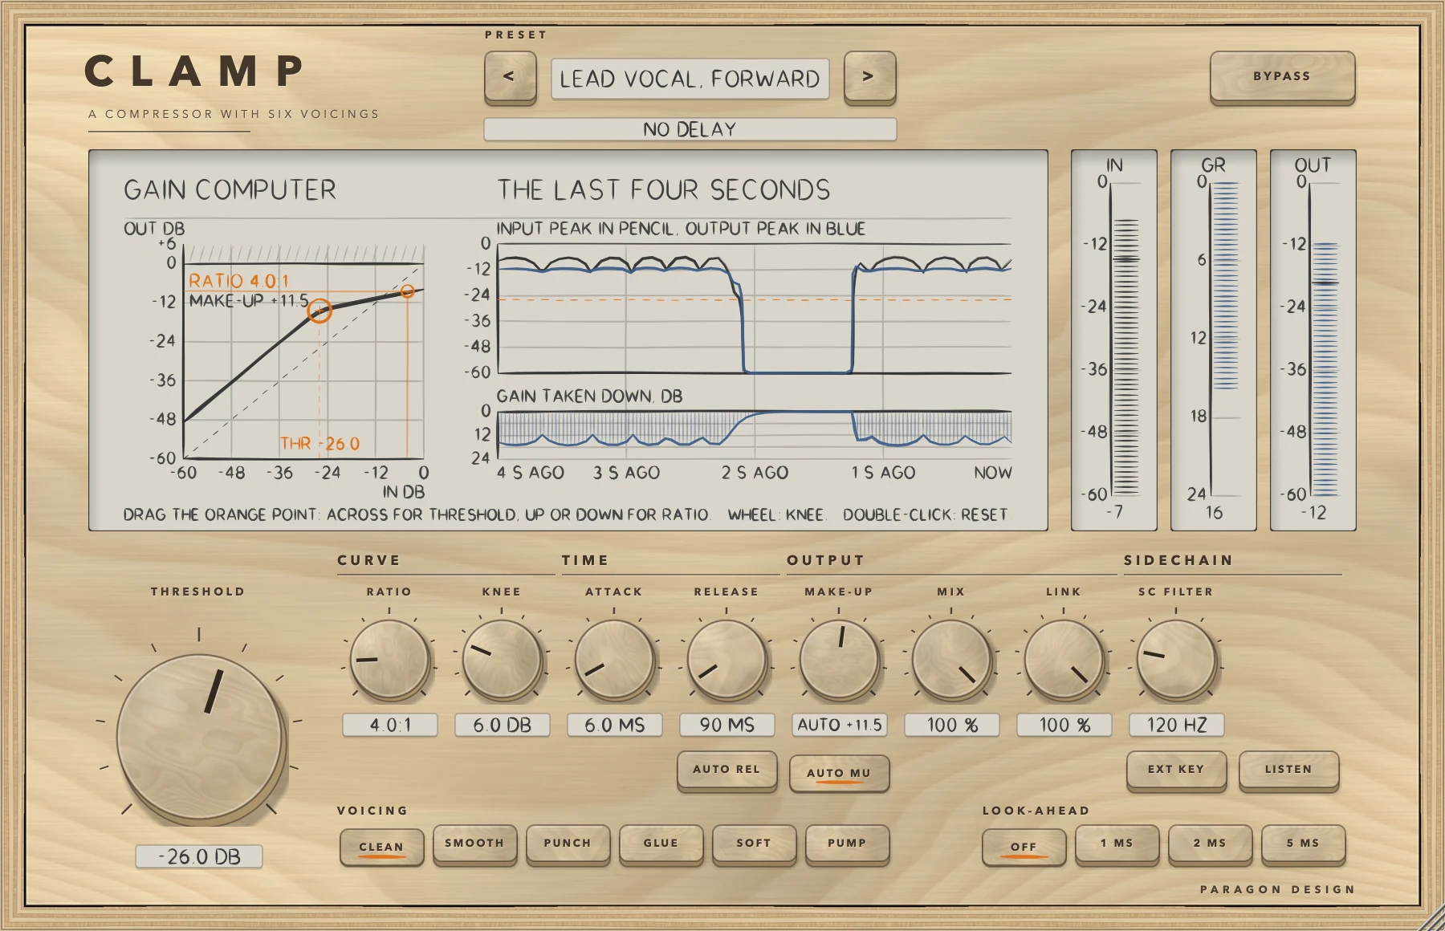Click the 100 % mix value field
This screenshot has height=931, width=1445.
[952, 725]
